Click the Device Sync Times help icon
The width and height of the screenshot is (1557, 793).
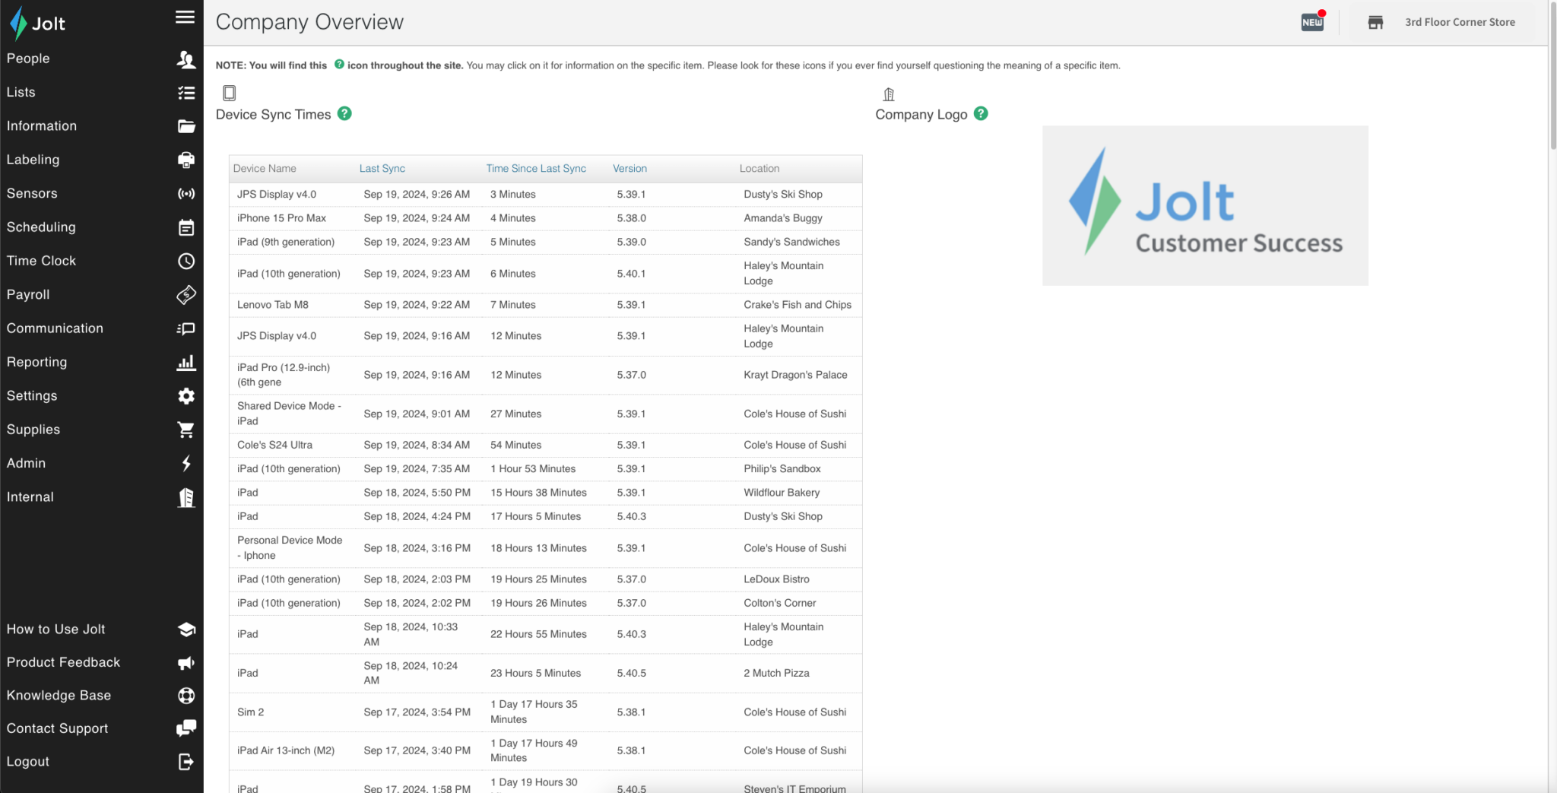344,113
